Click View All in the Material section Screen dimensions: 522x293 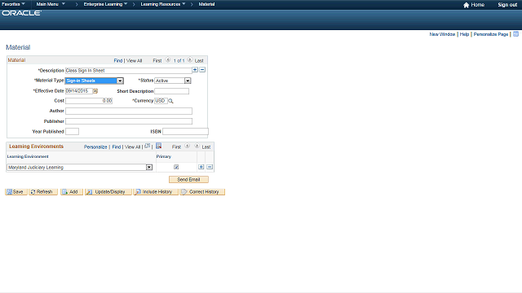[x=134, y=61]
